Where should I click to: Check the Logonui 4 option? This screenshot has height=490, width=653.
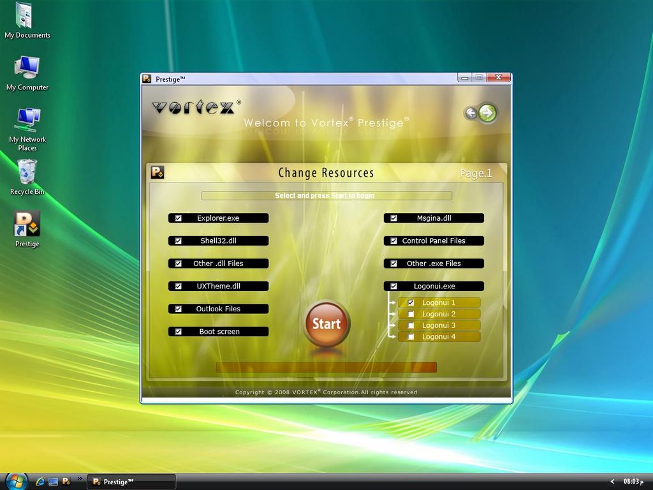coord(411,337)
